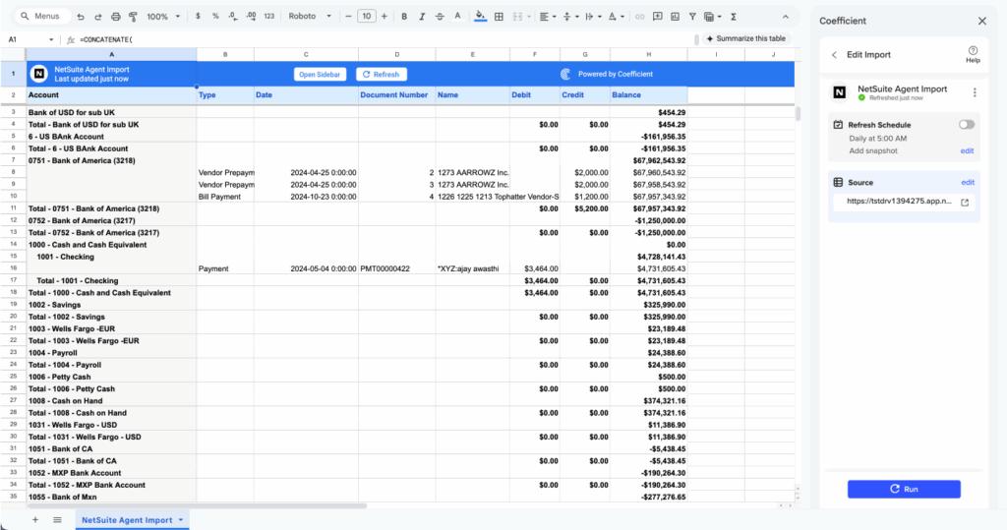Click the borders icon in toolbar
The height and width of the screenshot is (530, 1007).
(x=500, y=17)
